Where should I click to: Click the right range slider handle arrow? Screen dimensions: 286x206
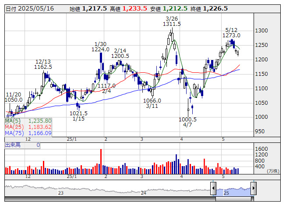pos(254,188)
